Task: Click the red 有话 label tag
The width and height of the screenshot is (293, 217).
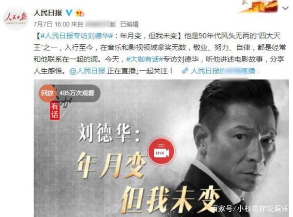Action: point(55,111)
